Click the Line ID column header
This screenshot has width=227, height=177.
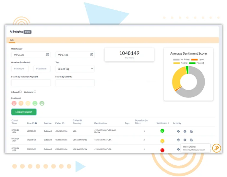[31, 123]
